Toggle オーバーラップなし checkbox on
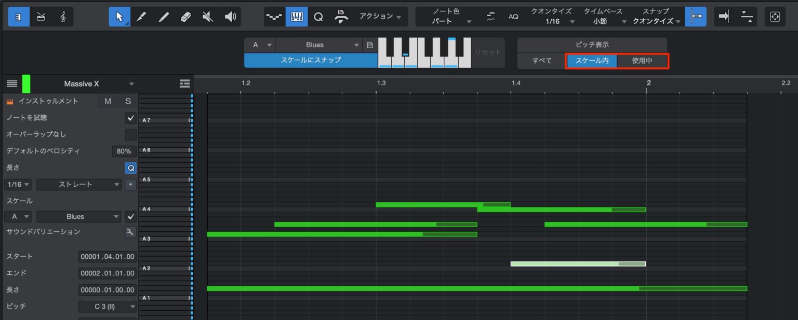Image resolution: width=798 pixels, height=320 pixels. pos(130,134)
